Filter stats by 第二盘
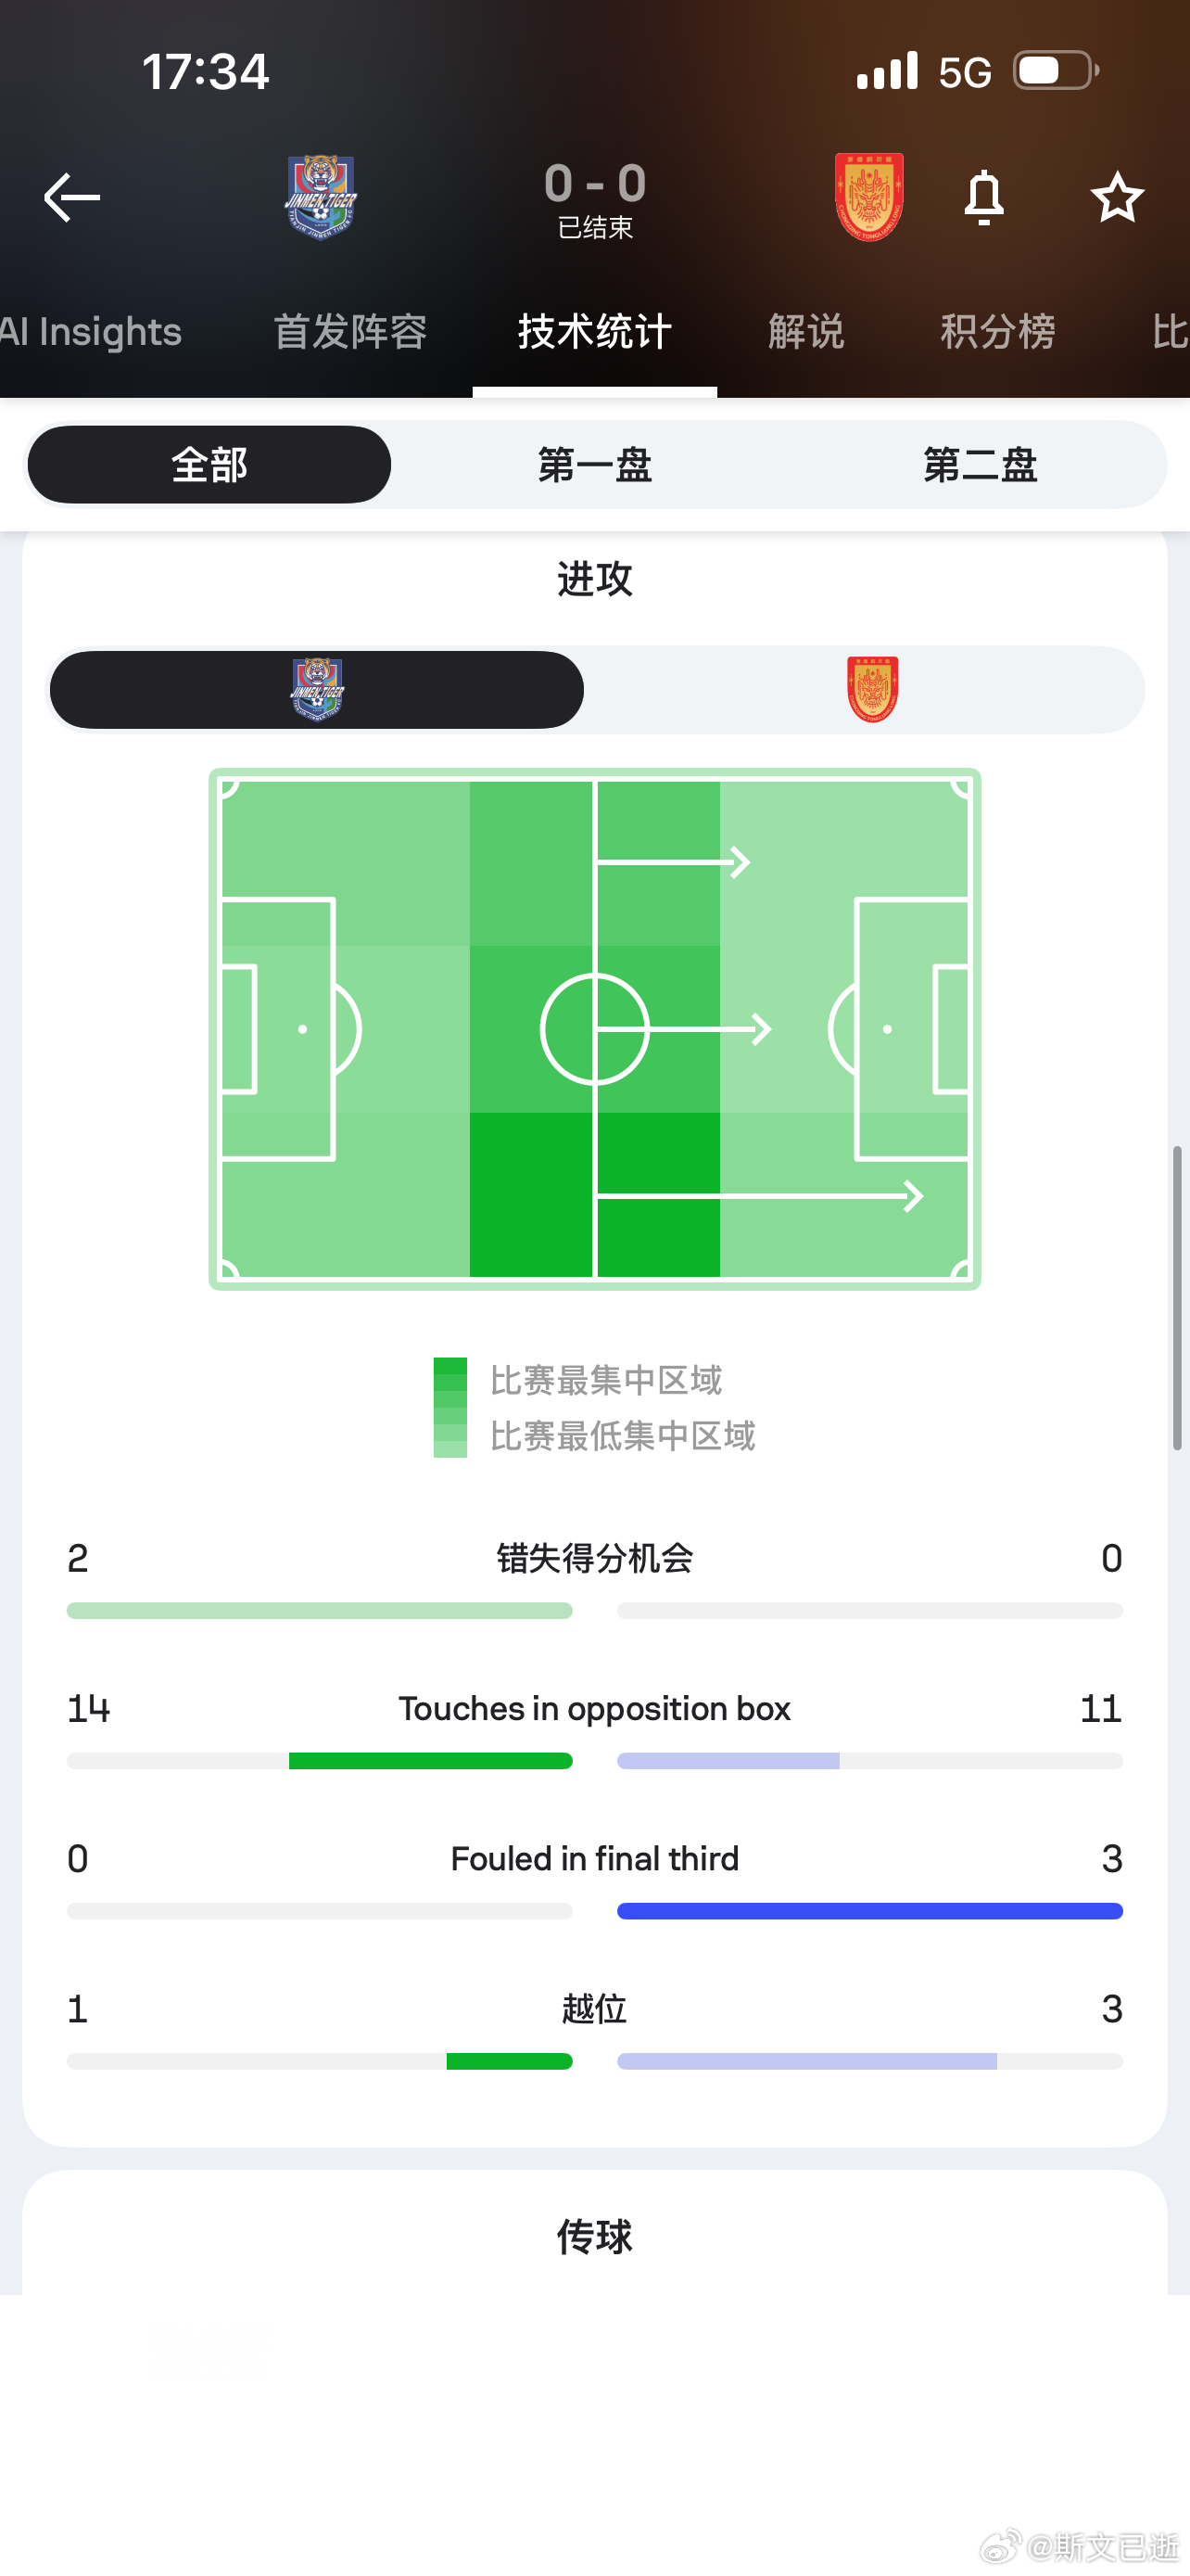The image size is (1190, 2576). click(980, 465)
